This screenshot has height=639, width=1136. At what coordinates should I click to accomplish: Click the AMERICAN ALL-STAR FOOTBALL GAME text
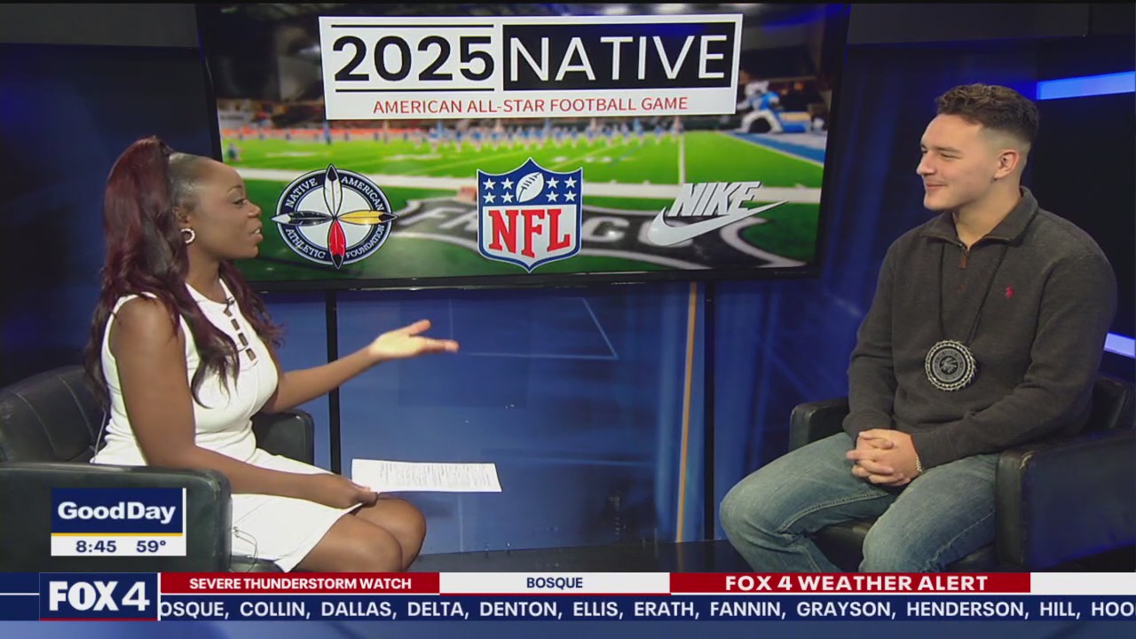click(x=530, y=104)
